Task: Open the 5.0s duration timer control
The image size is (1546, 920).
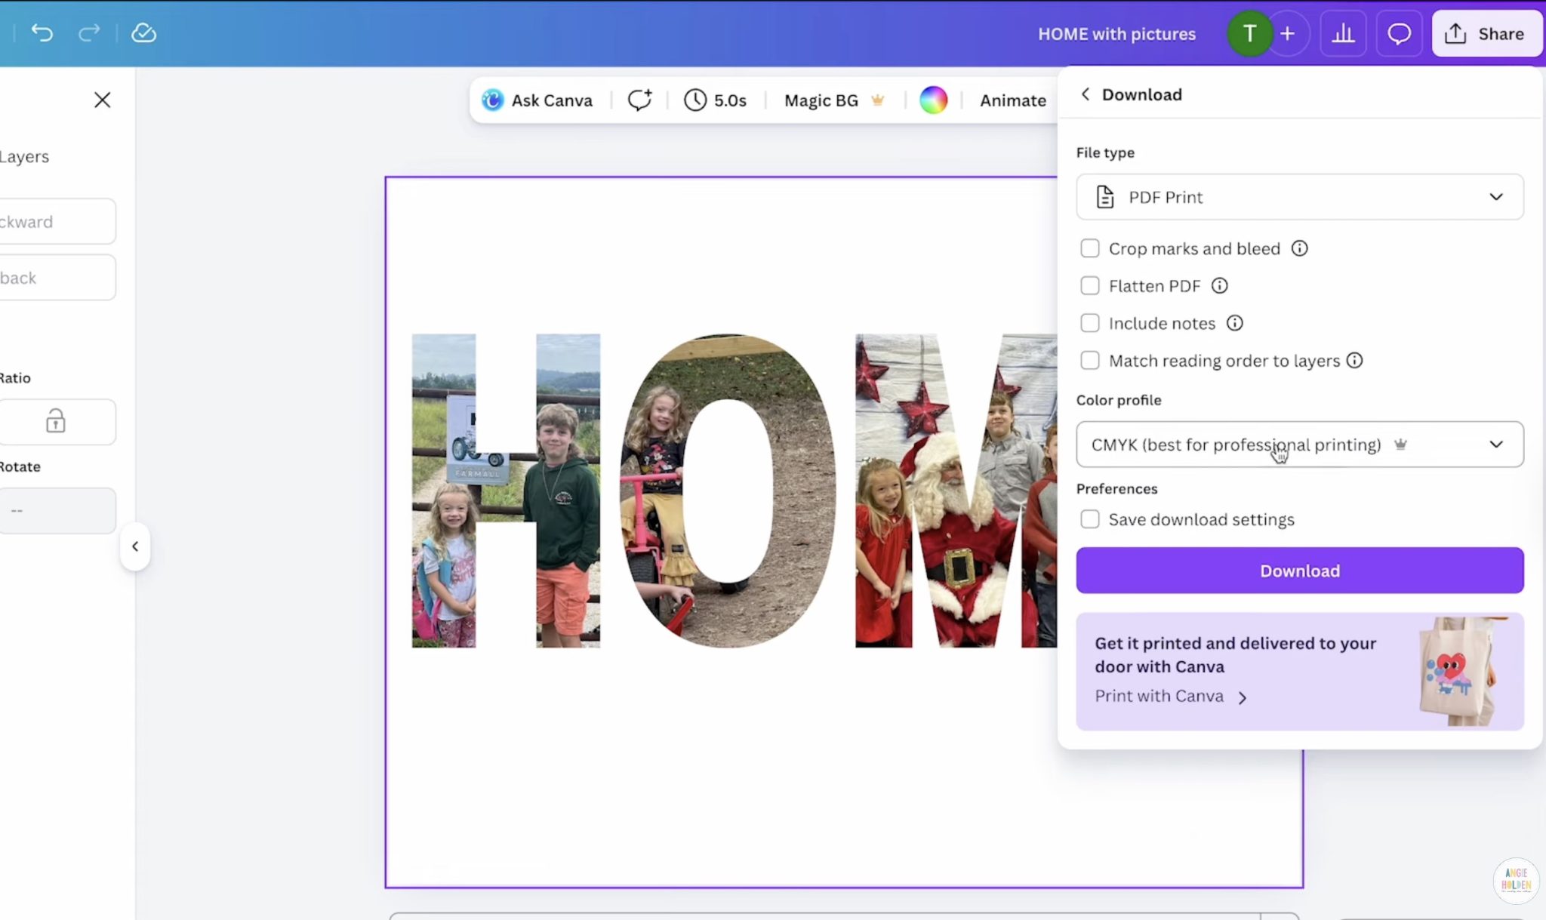Action: coord(715,100)
